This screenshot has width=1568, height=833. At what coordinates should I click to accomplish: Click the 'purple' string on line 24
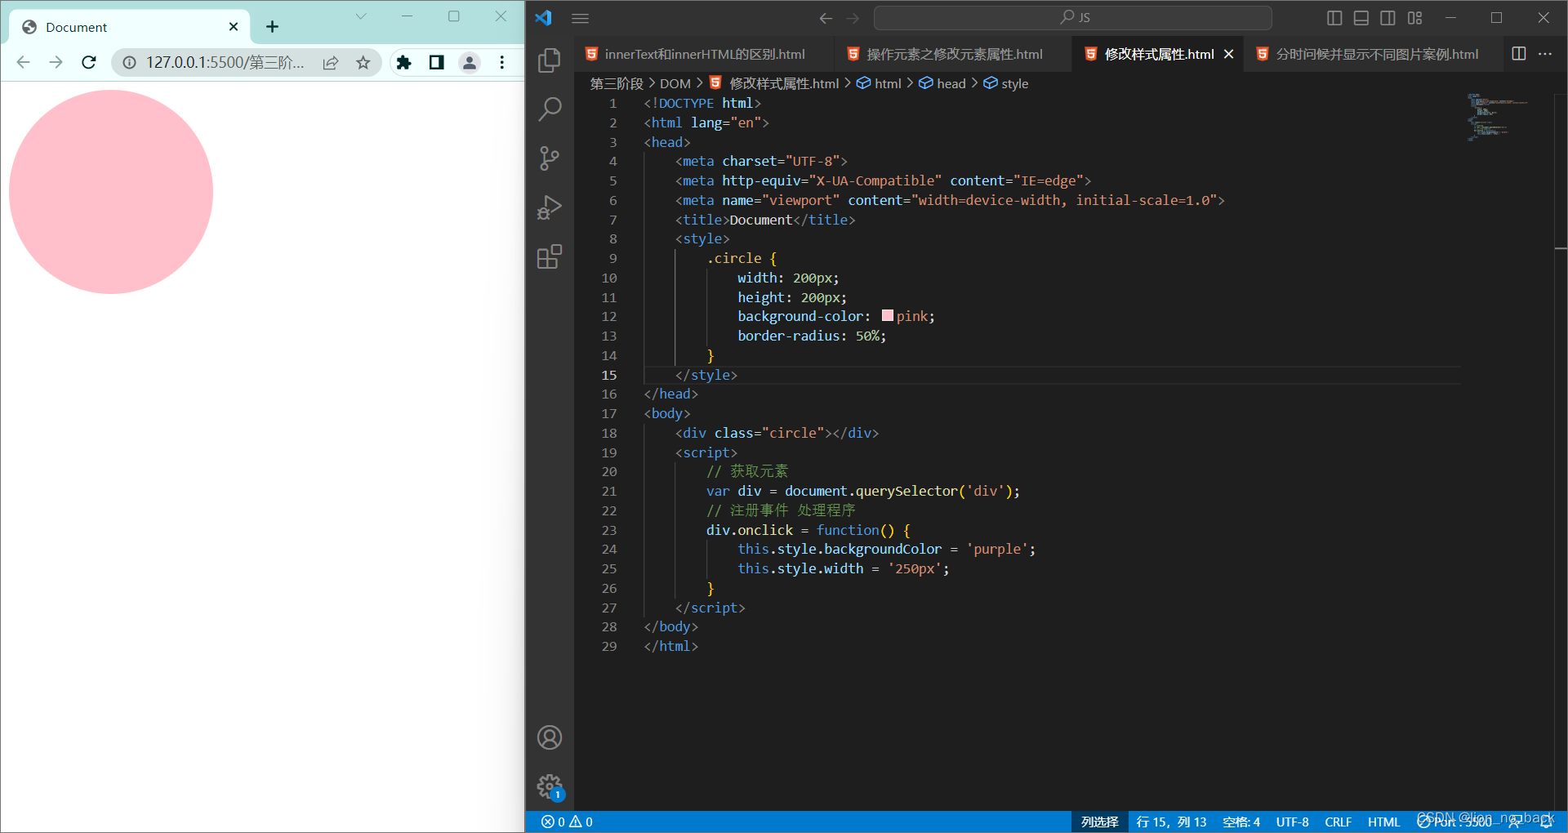997,550
